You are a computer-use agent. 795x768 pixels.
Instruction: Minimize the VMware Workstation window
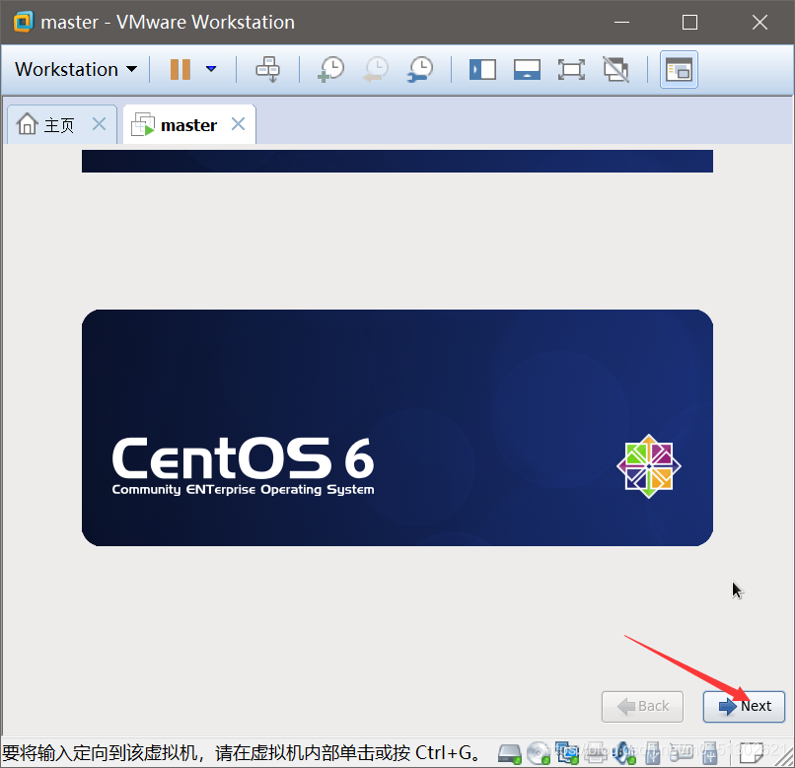pos(621,23)
